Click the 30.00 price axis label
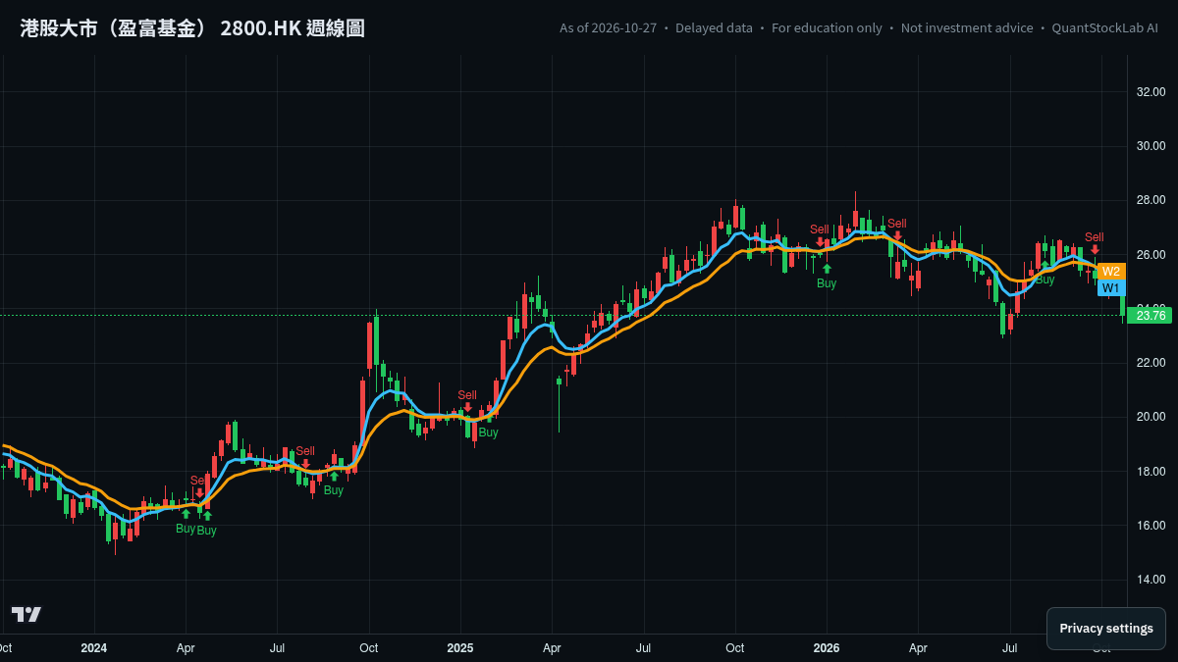The width and height of the screenshot is (1178, 662). (x=1150, y=146)
